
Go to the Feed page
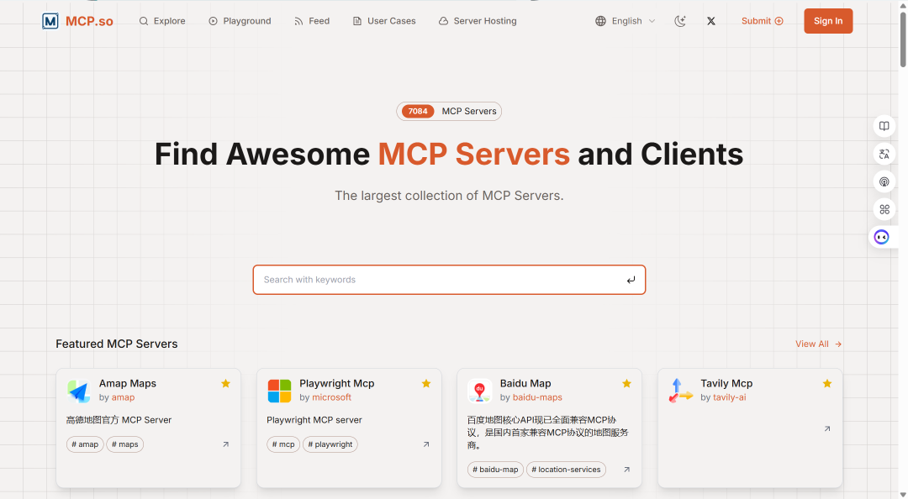pos(312,21)
